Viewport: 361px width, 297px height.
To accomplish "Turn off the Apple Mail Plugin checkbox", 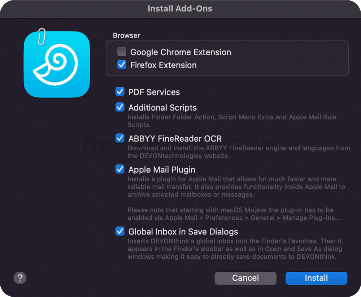I will click(x=120, y=169).
